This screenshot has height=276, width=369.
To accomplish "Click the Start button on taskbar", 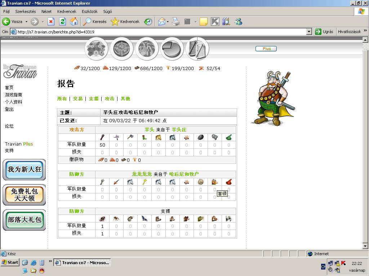I will [10, 262].
